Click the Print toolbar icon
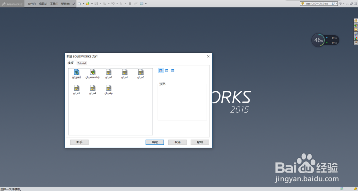The height and width of the screenshot is (191, 358). [x=105, y=4]
